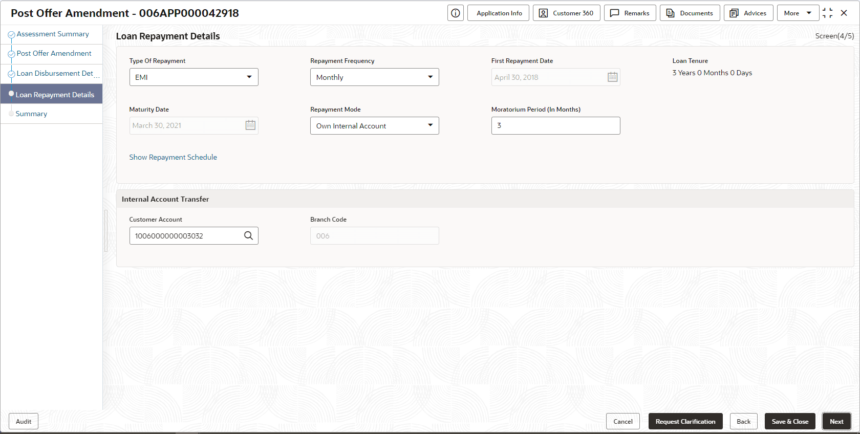Open Customer 360 view
The height and width of the screenshot is (434, 860).
[x=566, y=13]
